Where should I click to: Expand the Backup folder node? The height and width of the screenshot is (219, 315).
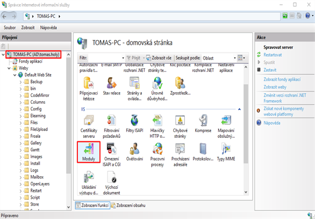[x=21, y=82]
